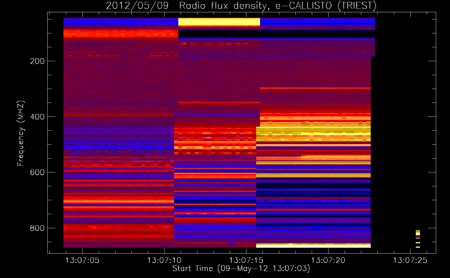Click the plot title "2012/05/09 Radio flux density, e-CALLISTO (TRIEST)"
This screenshot has width=450, height=278.
pos(241,5)
